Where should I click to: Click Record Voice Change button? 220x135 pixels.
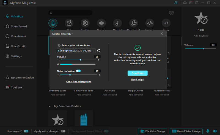point(186,131)
